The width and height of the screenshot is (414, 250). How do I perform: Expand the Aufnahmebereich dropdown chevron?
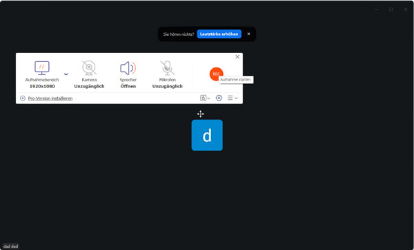pyautogui.click(x=66, y=74)
